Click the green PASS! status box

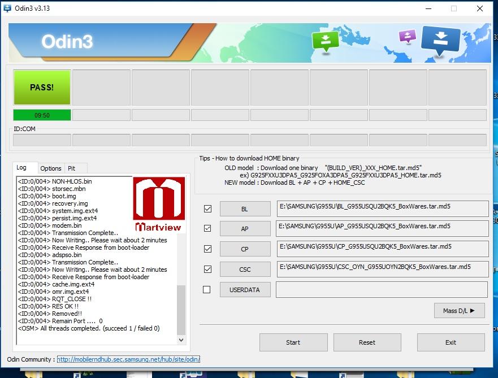click(42, 87)
